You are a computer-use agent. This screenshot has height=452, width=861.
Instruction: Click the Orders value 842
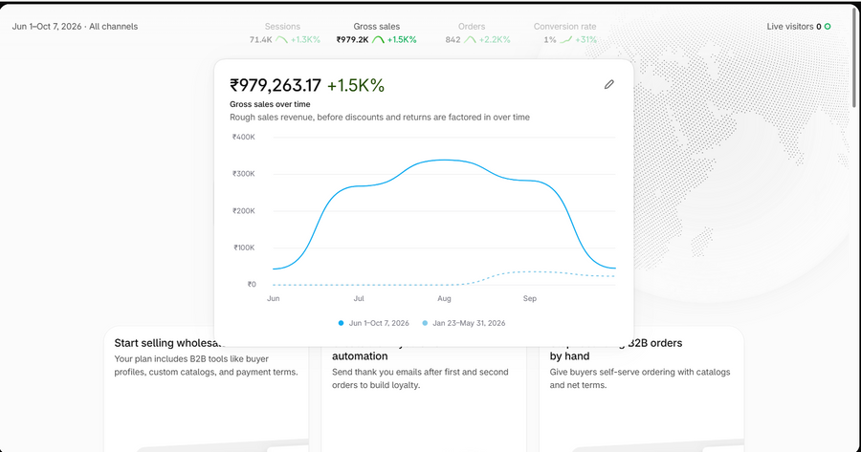pos(453,39)
